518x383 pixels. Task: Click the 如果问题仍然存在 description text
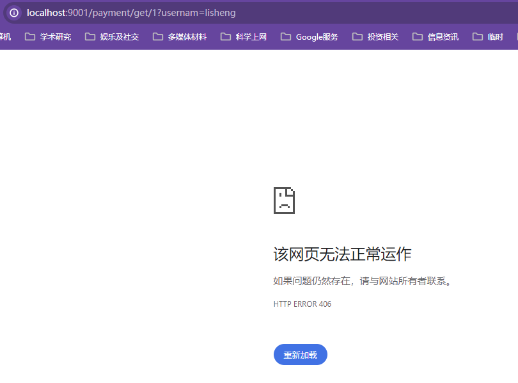click(363, 281)
